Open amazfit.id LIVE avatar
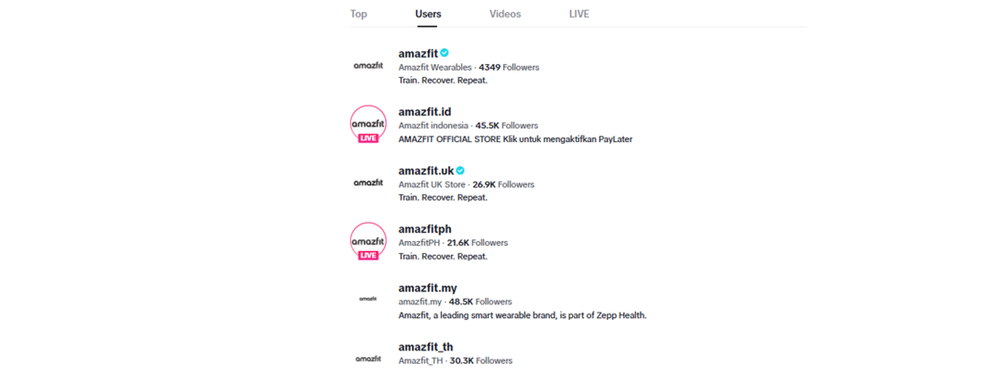The width and height of the screenshot is (990, 374). [x=368, y=125]
